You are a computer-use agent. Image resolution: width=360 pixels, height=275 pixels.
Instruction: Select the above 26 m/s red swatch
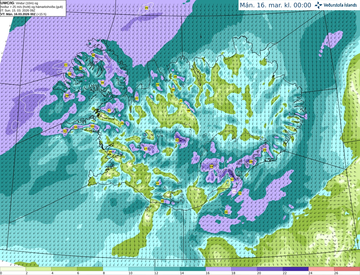coord(347,269)
